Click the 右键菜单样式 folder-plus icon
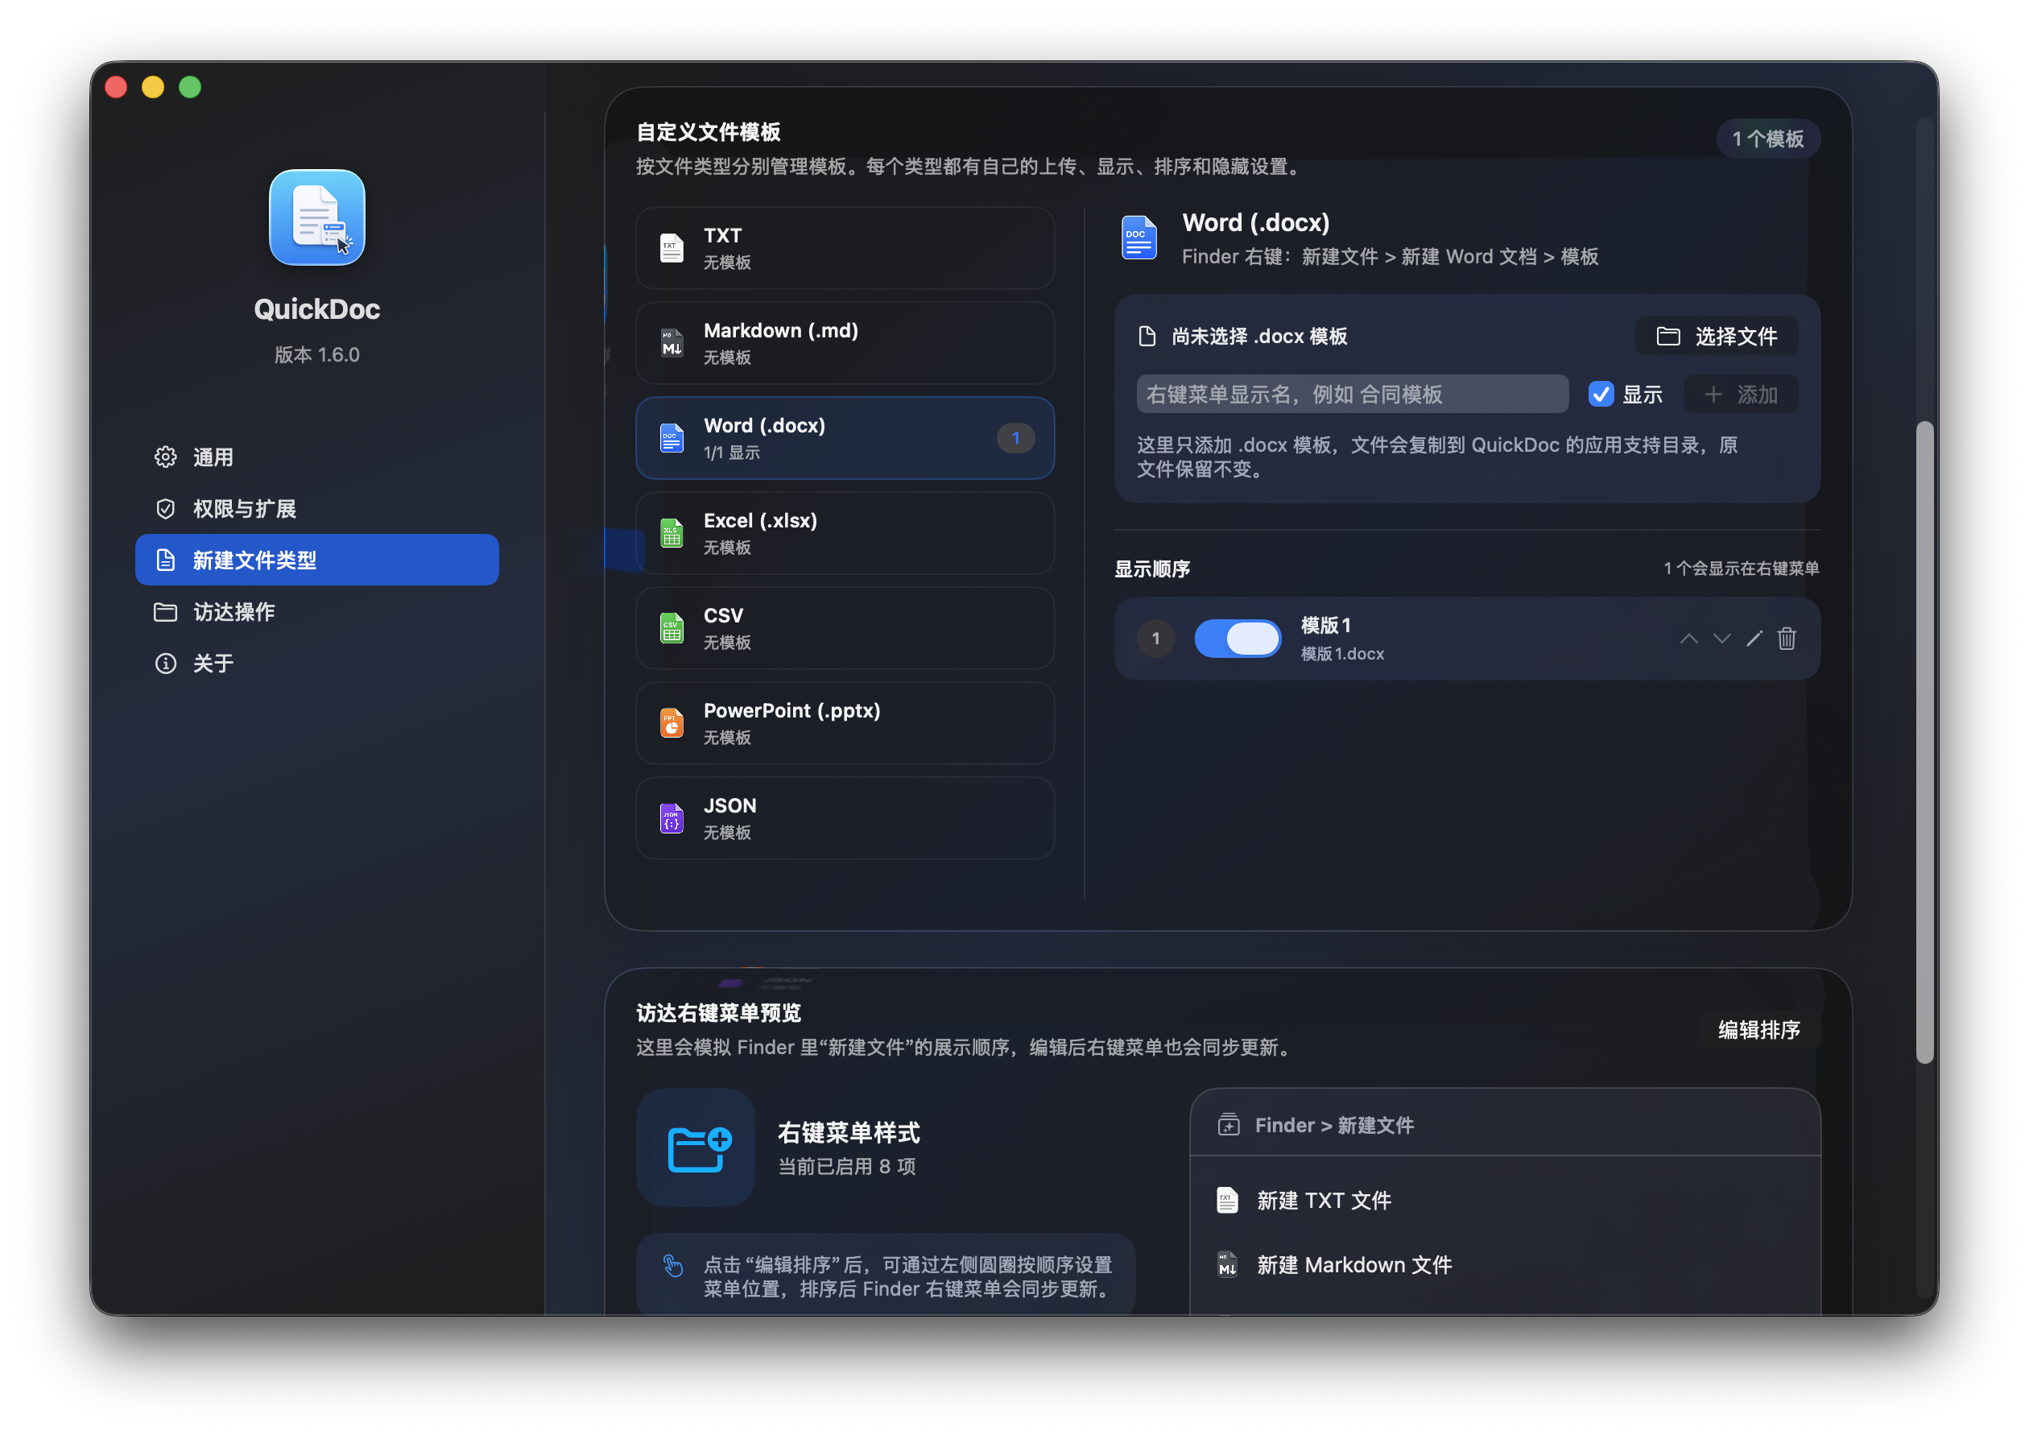Viewport: 2029px width, 1435px height. pyautogui.click(x=696, y=1148)
